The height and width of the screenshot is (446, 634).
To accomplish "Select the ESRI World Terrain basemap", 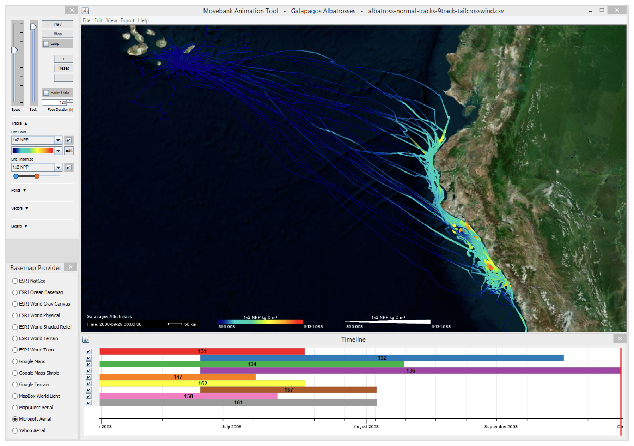I will pyautogui.click(x=15, y=338).
